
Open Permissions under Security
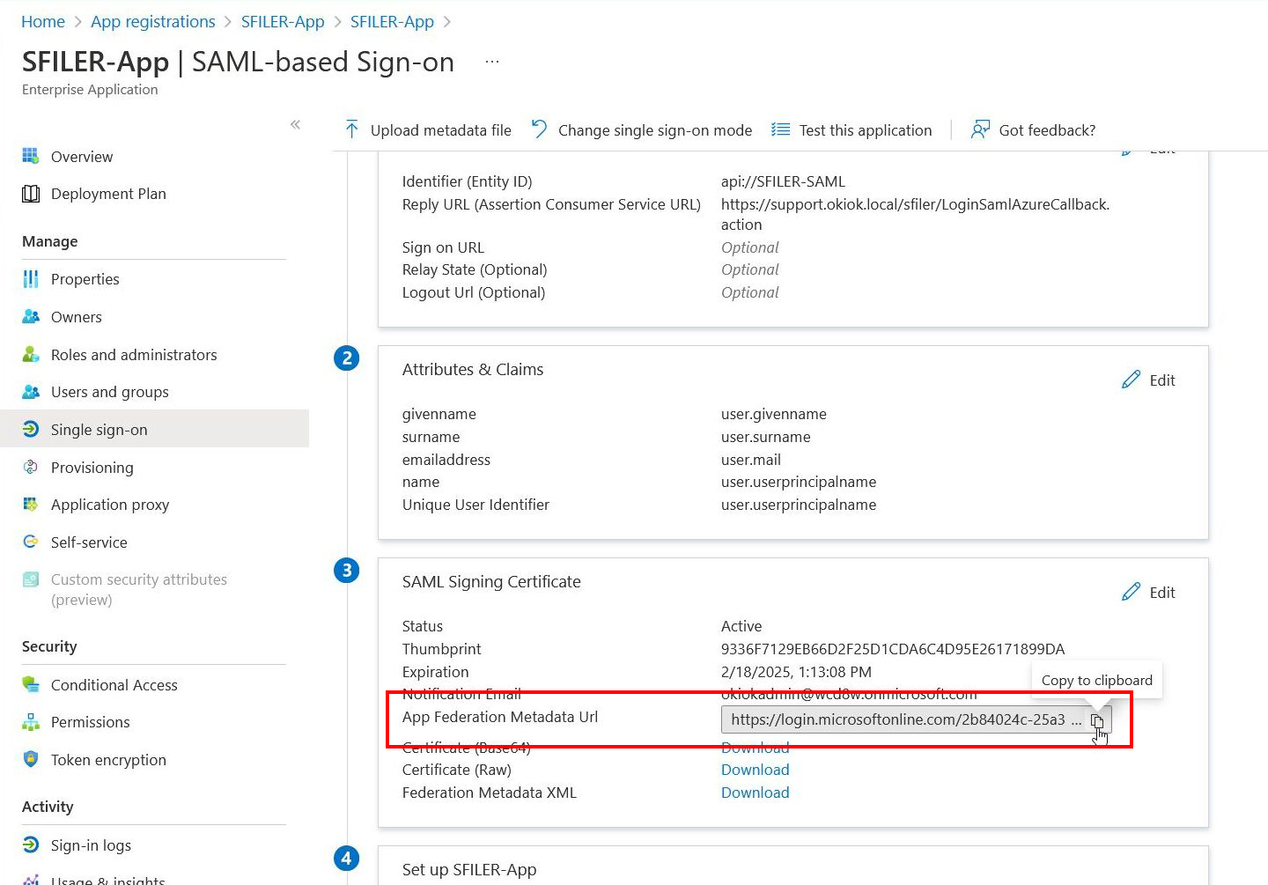91,722
